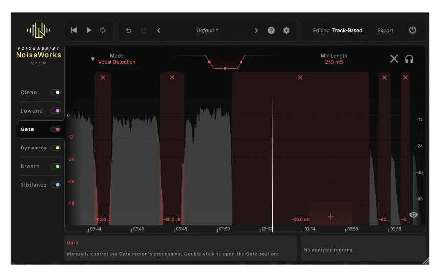Remove the wide gate region near 03:53
This screenshot has height=277, width=440.
pos(300,77)
